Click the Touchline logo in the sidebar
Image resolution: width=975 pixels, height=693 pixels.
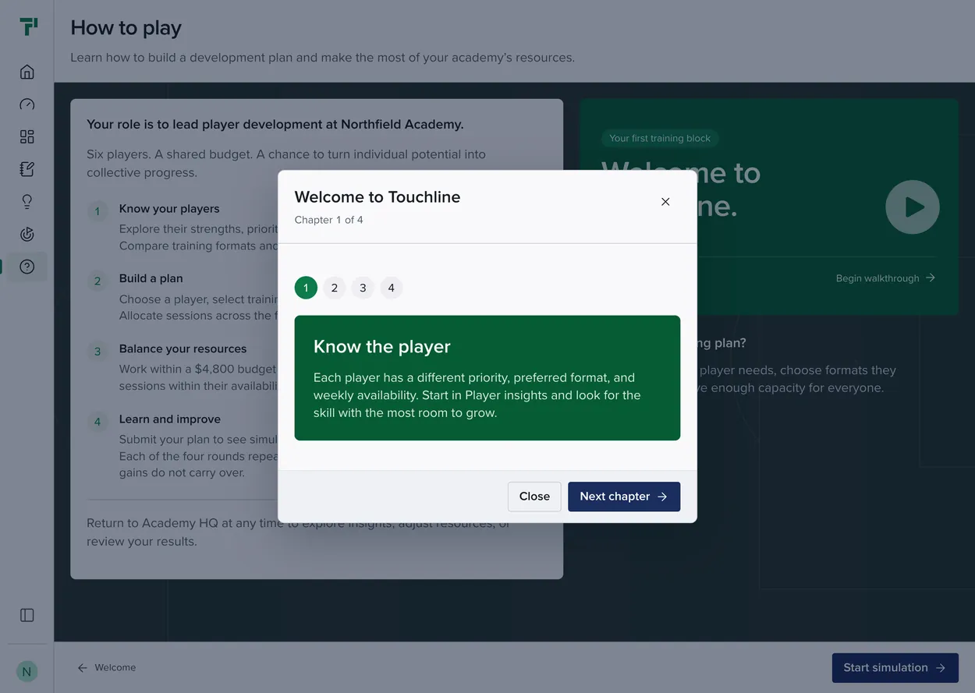tap(28, 27)
